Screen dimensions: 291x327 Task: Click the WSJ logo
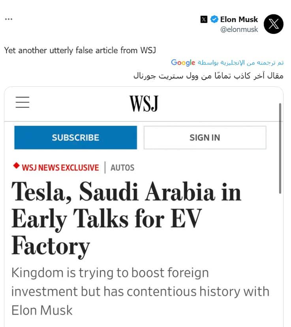coord(144,104)
